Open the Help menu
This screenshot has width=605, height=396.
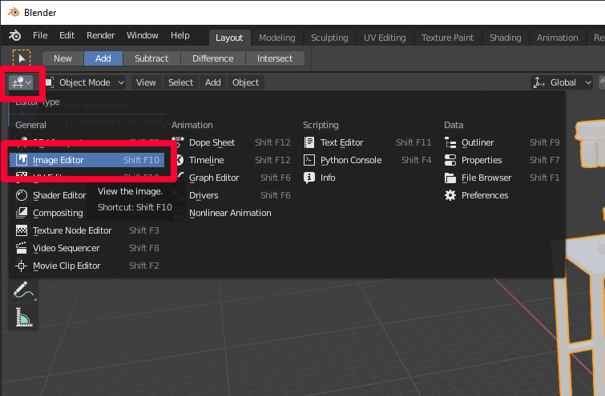180,35
